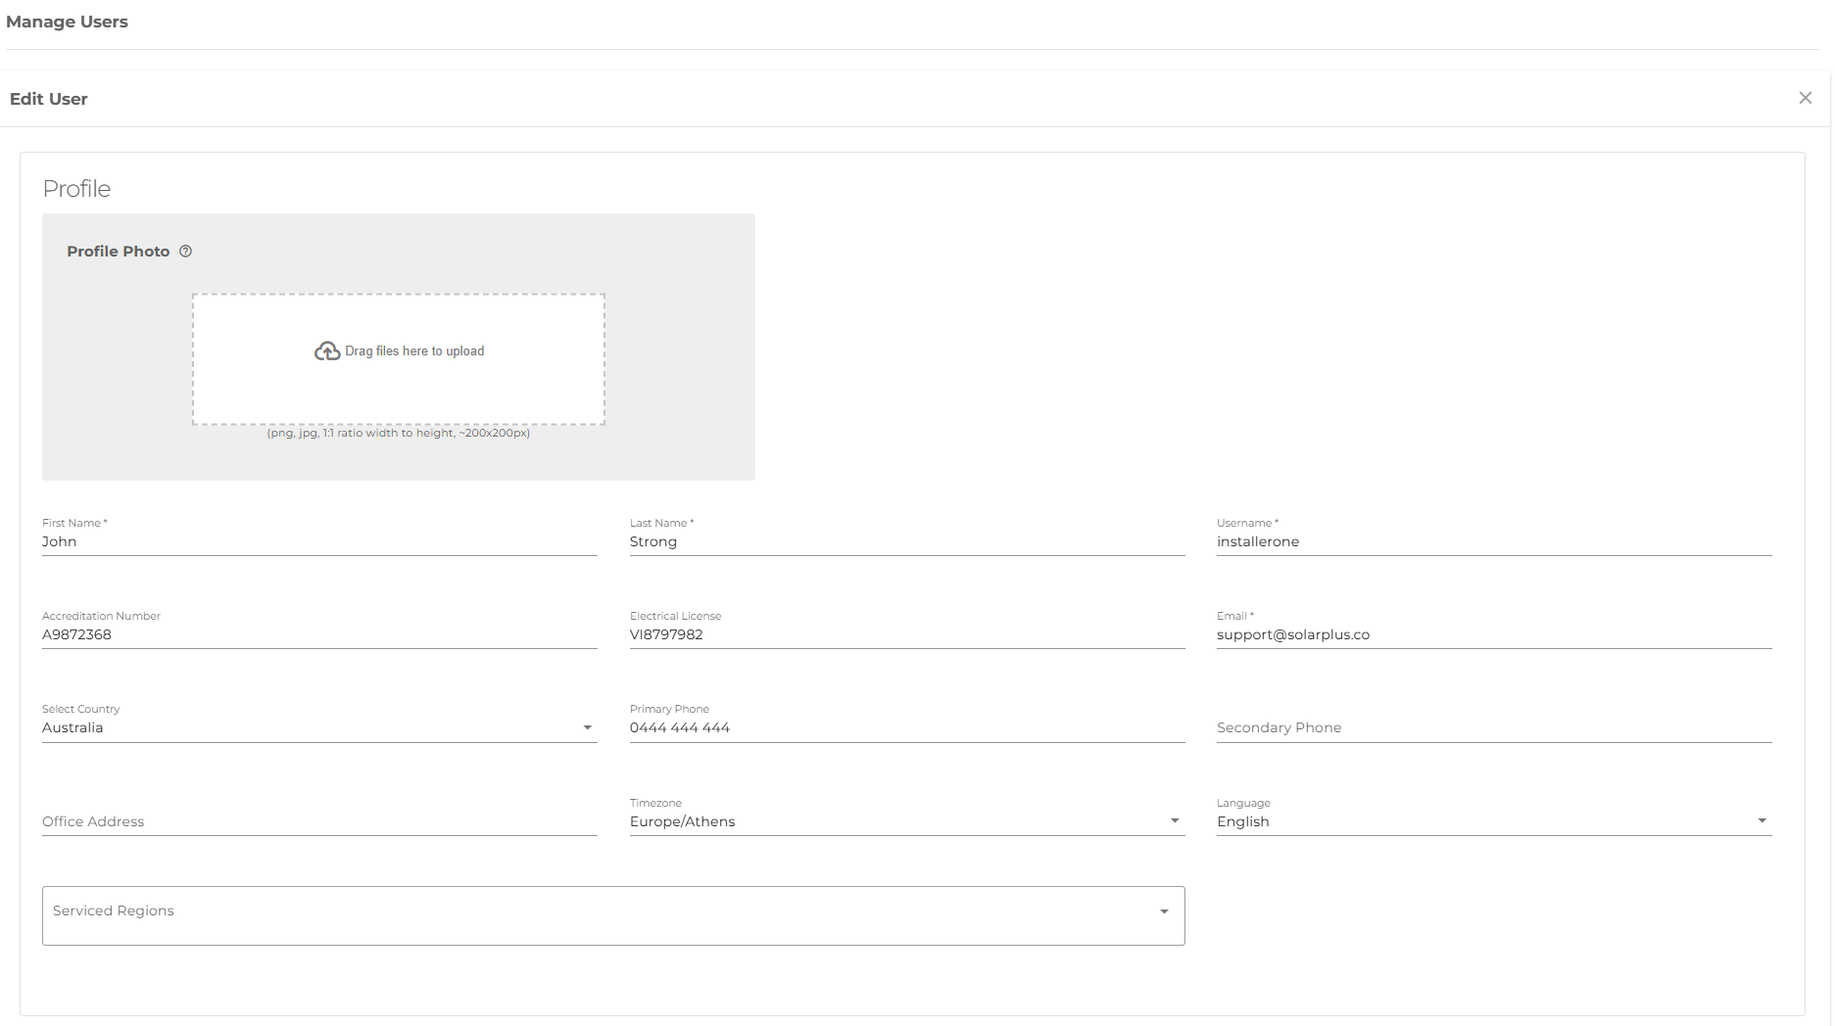Click the Profile section heading
Viewport: 1835px width, 1026px height.
(76, 189)
